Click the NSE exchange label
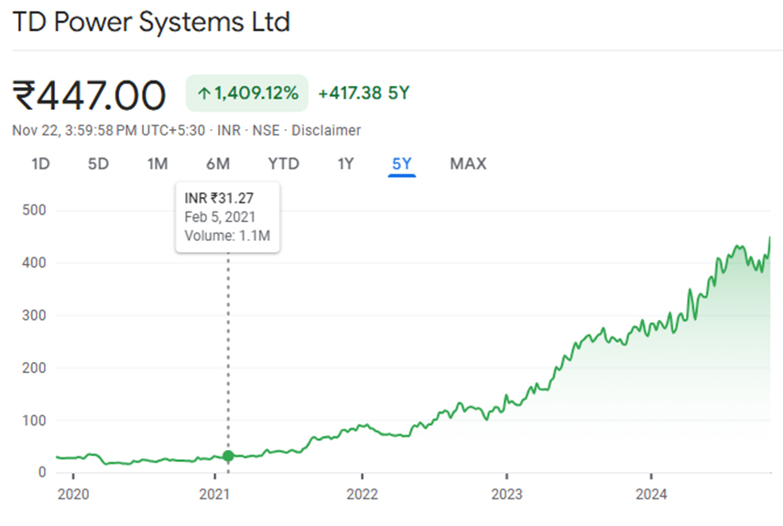The image size is (783, 526). tap(266, 130)
